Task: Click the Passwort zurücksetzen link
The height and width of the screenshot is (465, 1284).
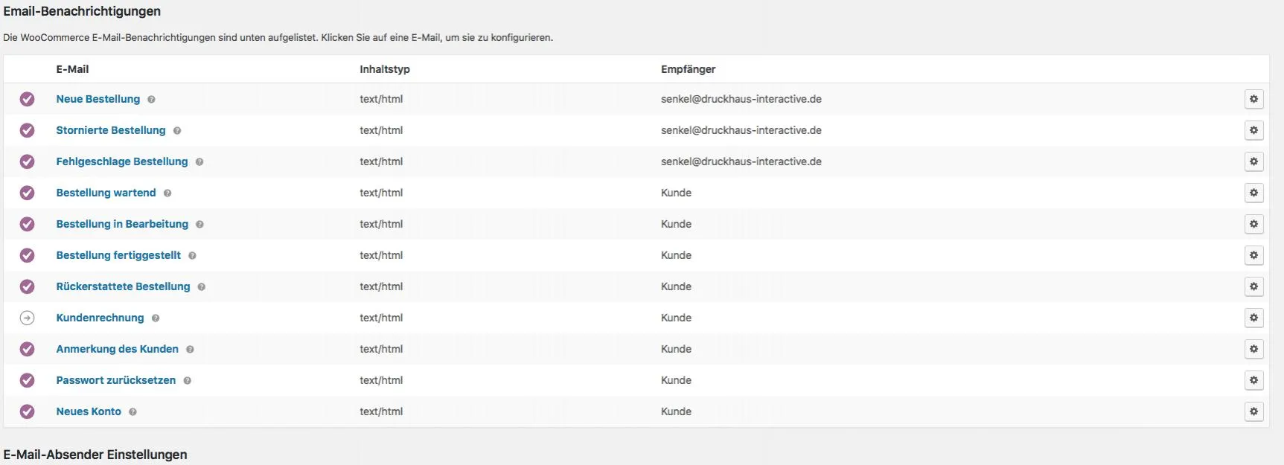Action: (116, 380)
